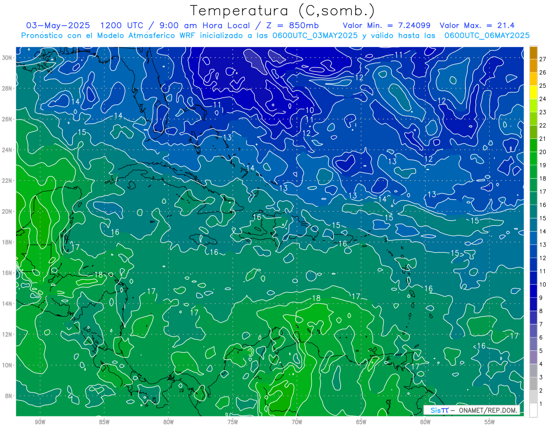Click the '1200 UTC' time label
The height and width of the screenshot is (428, 555).
122,25
